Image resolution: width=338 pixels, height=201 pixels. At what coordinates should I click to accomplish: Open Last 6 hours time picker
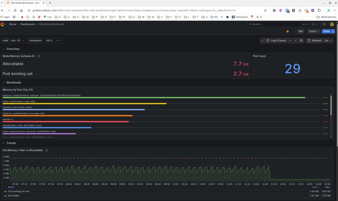[x=279, y=41]
